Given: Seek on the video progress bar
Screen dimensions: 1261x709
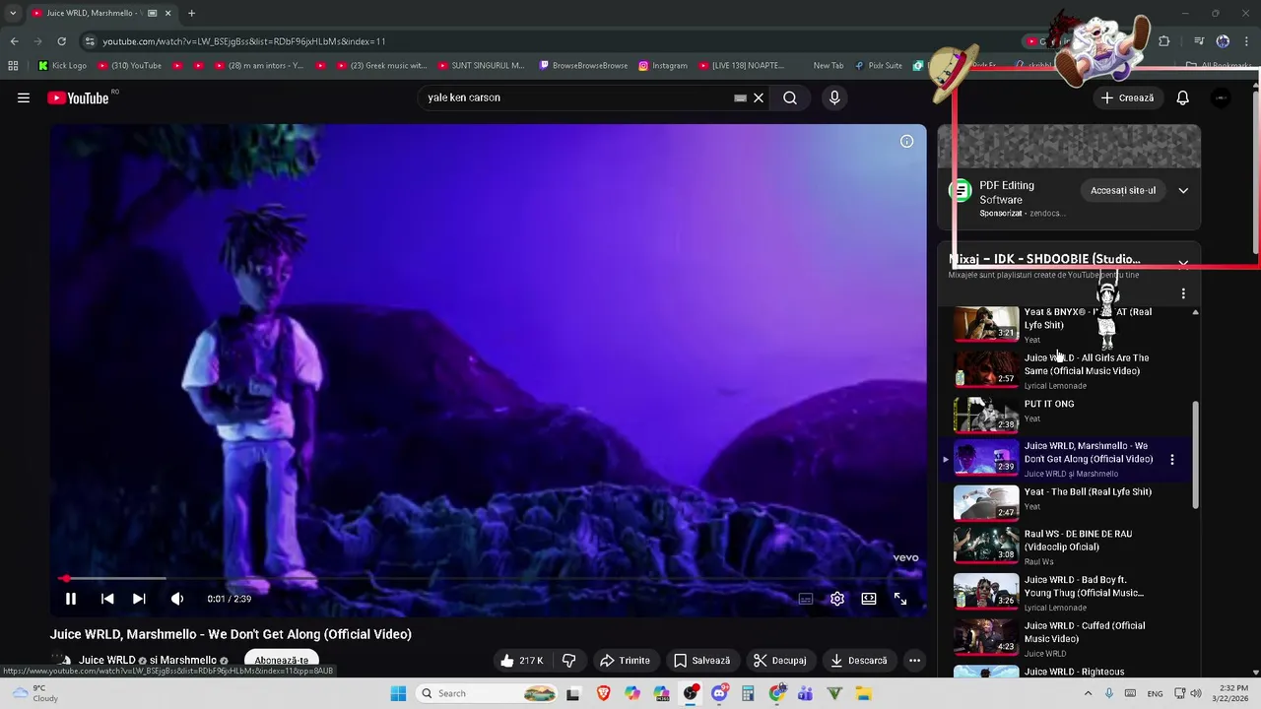Looking at the screenshot, I should [x=488, y=579].
